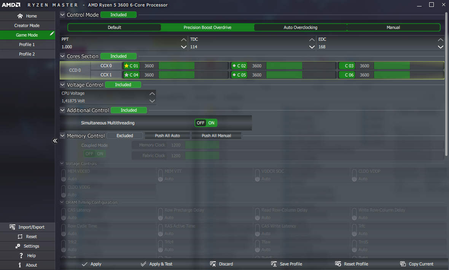Toggle Simultaneous Multithreading ON

(211, 123)
